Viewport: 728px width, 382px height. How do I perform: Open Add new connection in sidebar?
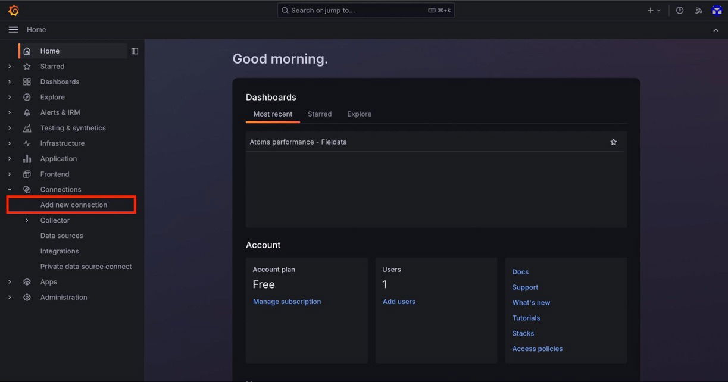click(x=74, y=205)
